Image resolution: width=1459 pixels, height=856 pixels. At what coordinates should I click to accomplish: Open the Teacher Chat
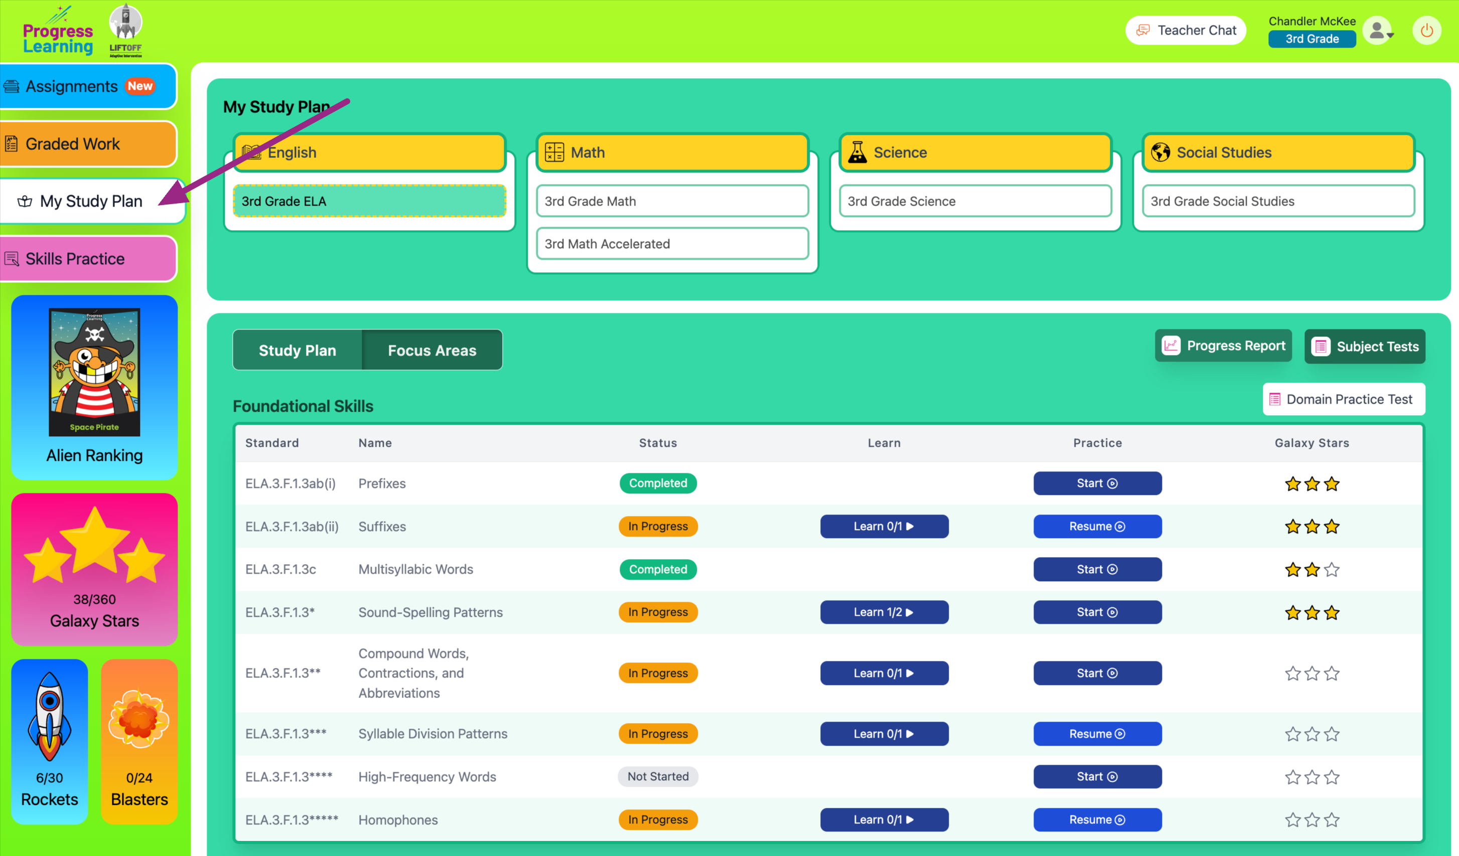1185,31
